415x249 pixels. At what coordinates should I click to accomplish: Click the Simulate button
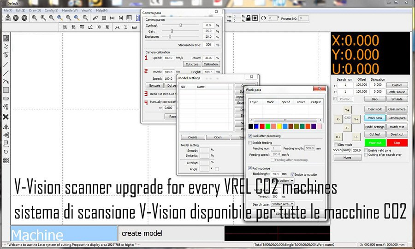click(397, 99)
